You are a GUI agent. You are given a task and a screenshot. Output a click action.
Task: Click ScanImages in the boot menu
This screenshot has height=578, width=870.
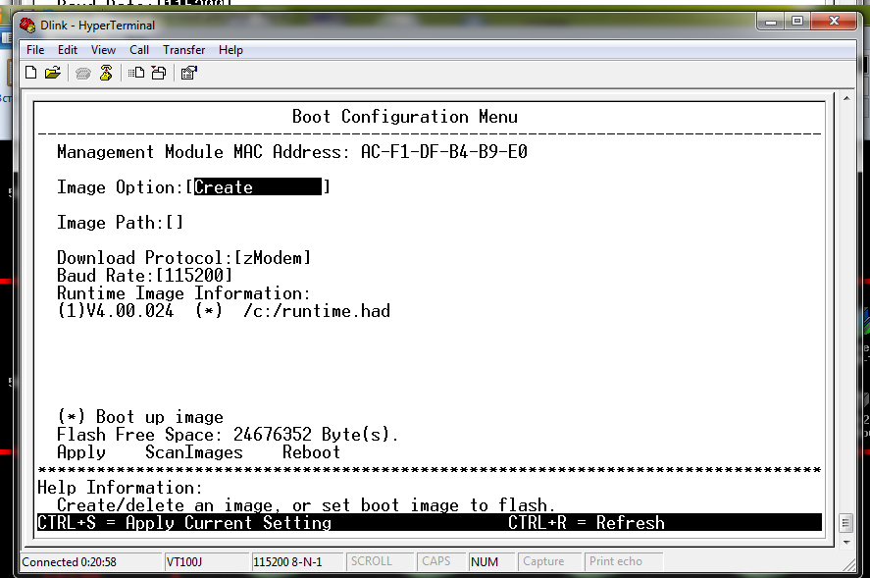coord(193,452)
